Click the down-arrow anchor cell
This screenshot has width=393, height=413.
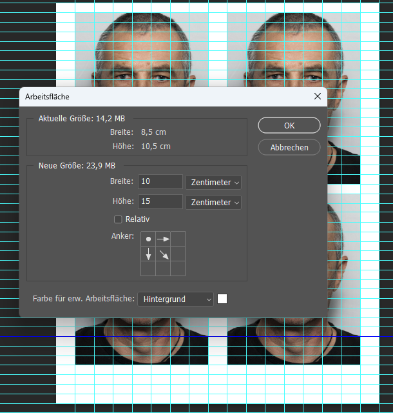[148, 254]
